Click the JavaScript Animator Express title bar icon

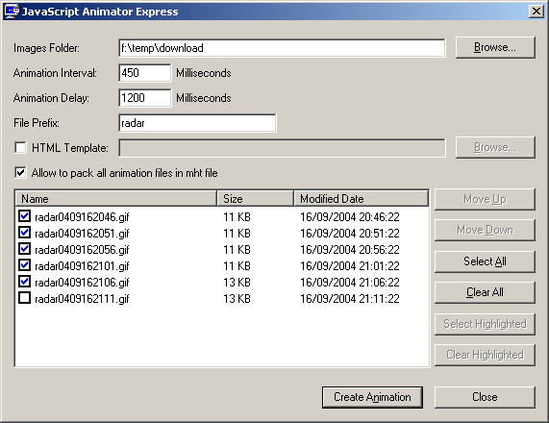12,12
